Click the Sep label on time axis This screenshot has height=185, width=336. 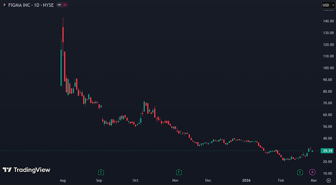pos(99,181)
